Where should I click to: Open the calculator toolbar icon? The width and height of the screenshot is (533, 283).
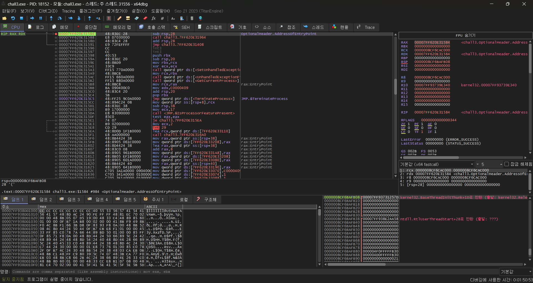point(192,18)
